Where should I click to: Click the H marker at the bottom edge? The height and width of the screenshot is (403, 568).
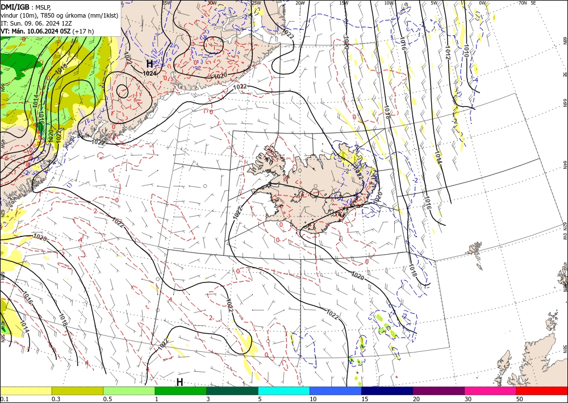[179, 382]
